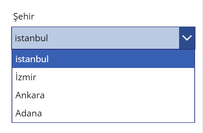The image size is (203, 133).
Task: Keep istanbul by clicking the blue highlighted row
Action: [x=103, y=59]
